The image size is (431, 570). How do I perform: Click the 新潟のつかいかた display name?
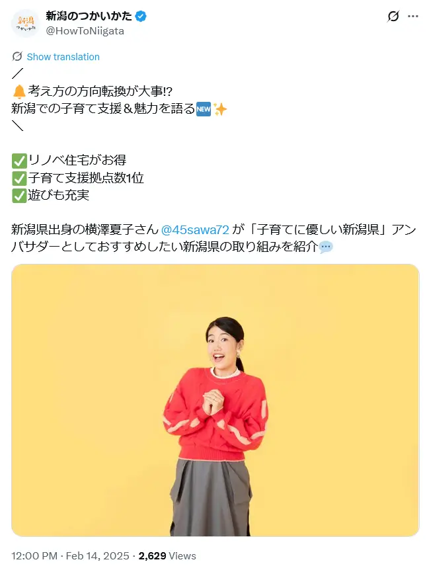(x=89, y=16)
